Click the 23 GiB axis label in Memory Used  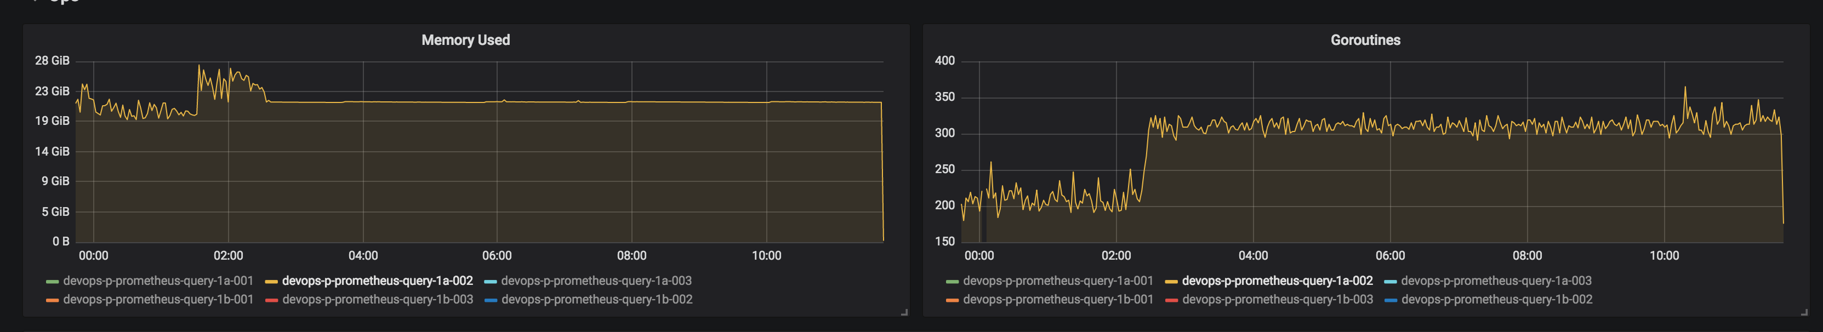53,91
